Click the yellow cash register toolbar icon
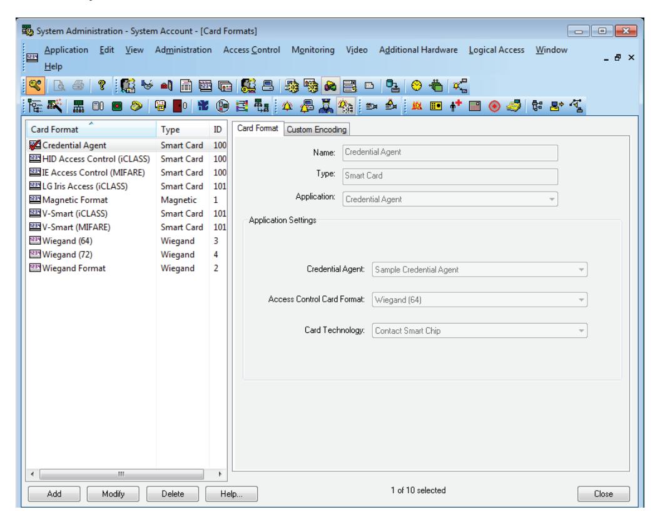Screen dimensions: 660x522 coord(514,106)
